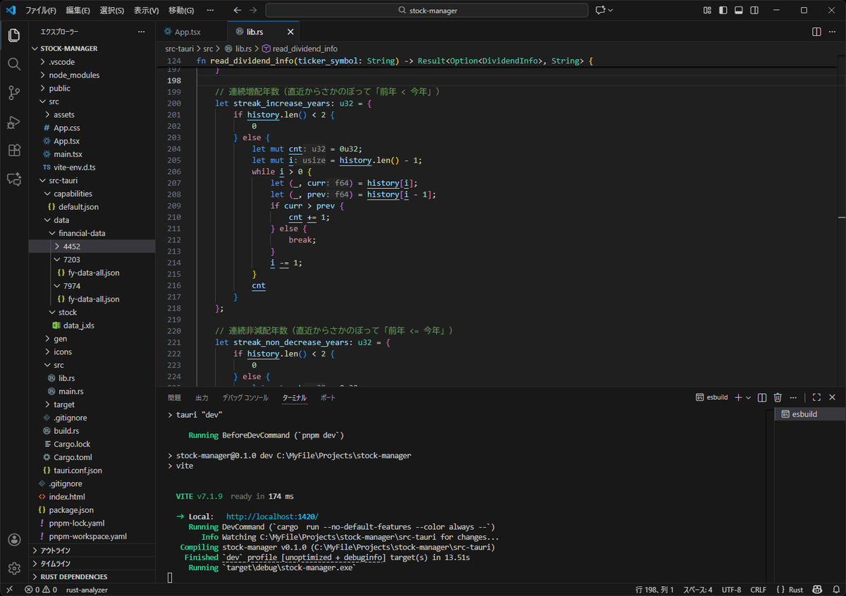This screenshot has height=596, width=846.
Task: Click the Accounts icon in activity bar
Action: (x=14, y=540)
